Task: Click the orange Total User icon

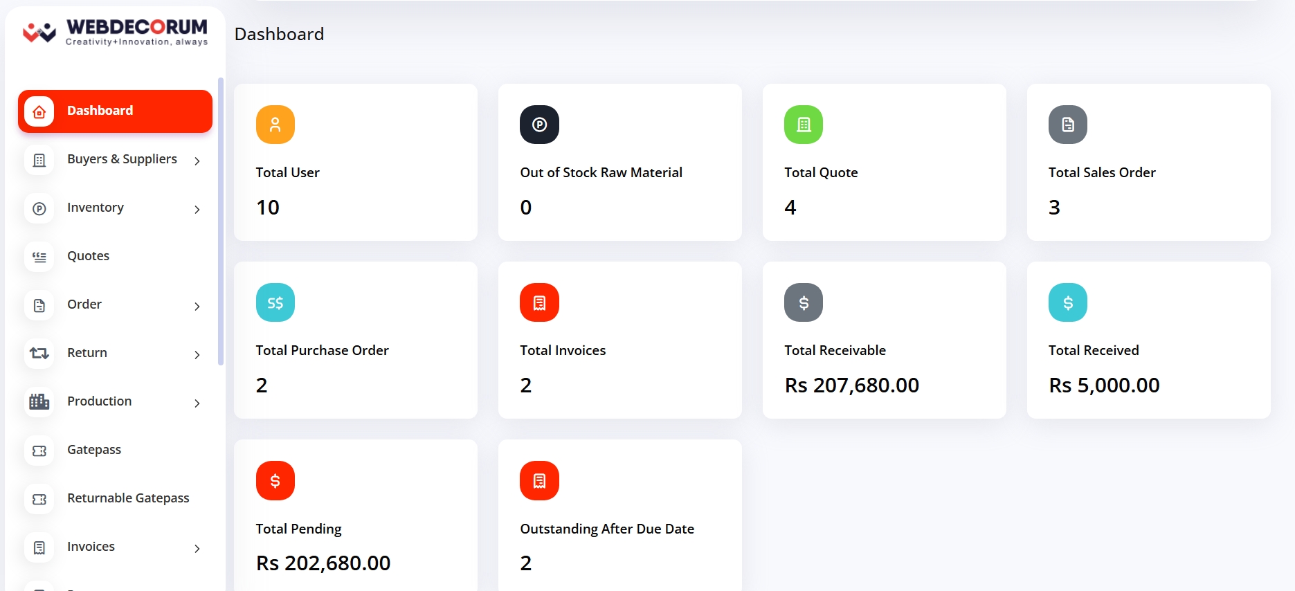Action: 275,125
